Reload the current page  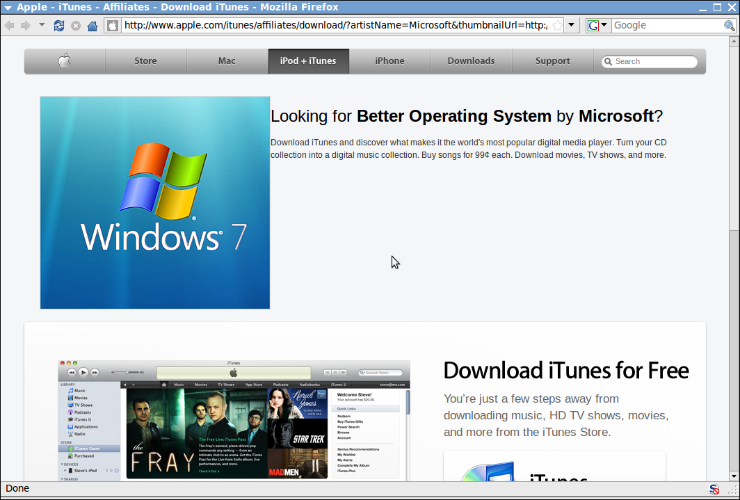pos(59,26)
